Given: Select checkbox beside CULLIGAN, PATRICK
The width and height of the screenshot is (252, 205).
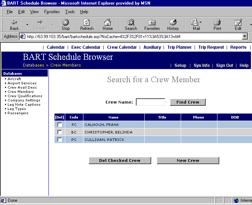Looking at the screenshot, I should [x=60, y=140].
